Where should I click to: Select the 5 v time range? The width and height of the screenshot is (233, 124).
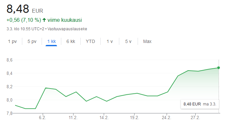coord(128,41)
